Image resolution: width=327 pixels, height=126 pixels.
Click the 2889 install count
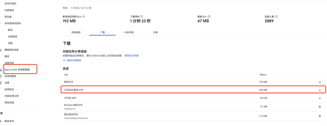(x=269, y=21)
